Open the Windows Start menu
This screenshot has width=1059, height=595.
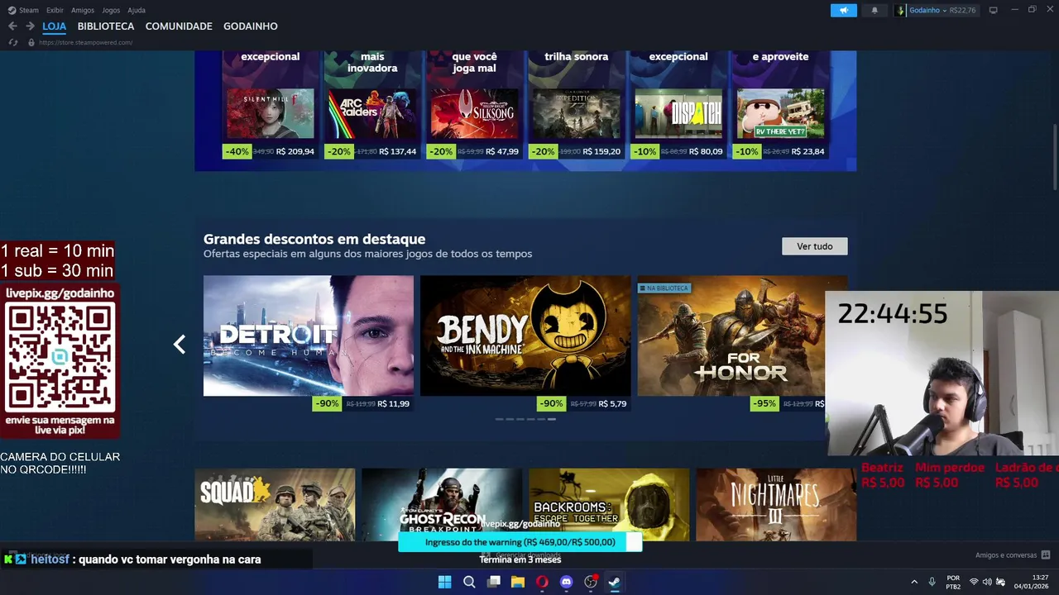(444, 582)
